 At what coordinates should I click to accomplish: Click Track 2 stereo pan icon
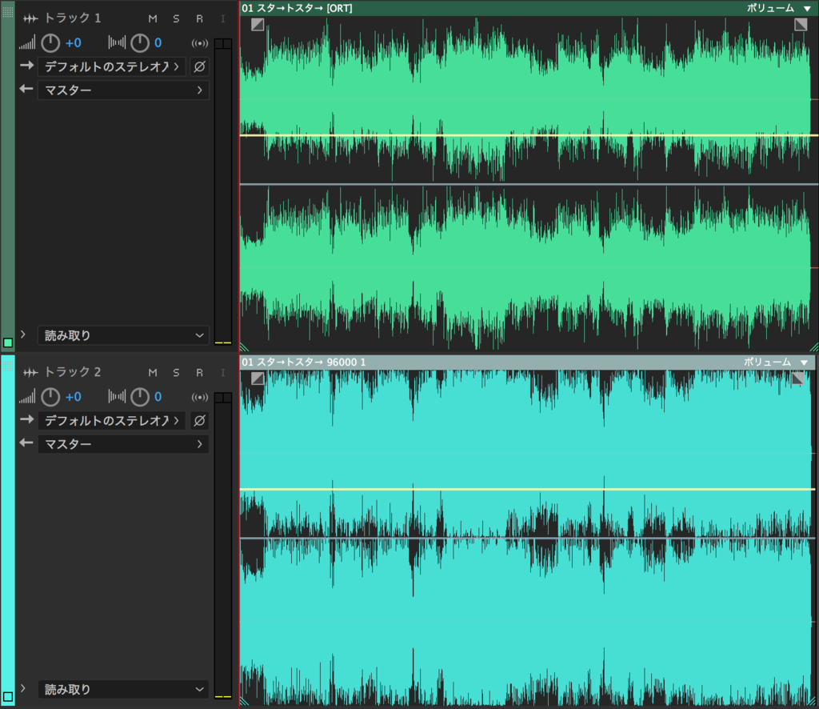coord(117,397)
